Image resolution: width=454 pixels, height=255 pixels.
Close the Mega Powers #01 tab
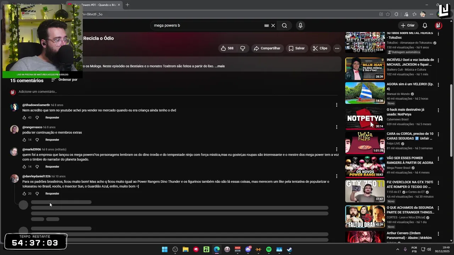coord(119,5)
